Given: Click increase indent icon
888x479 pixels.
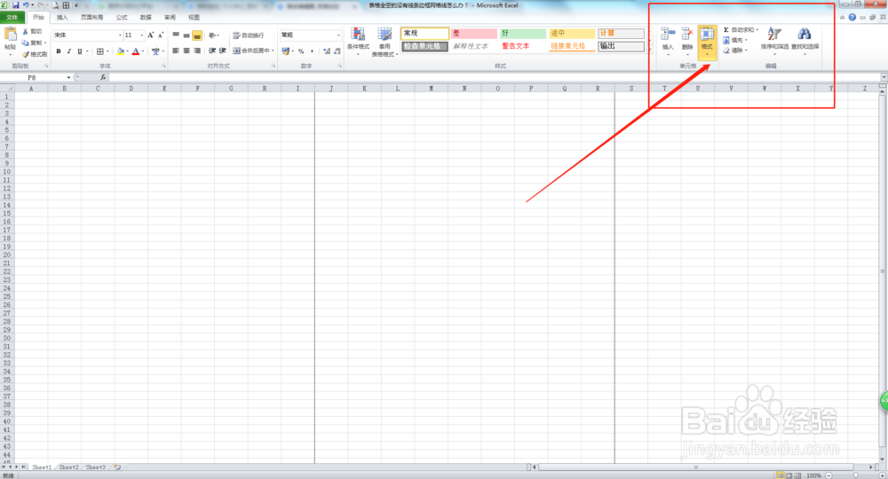Looking at the screenshot, I should click(x=223, y=51).
